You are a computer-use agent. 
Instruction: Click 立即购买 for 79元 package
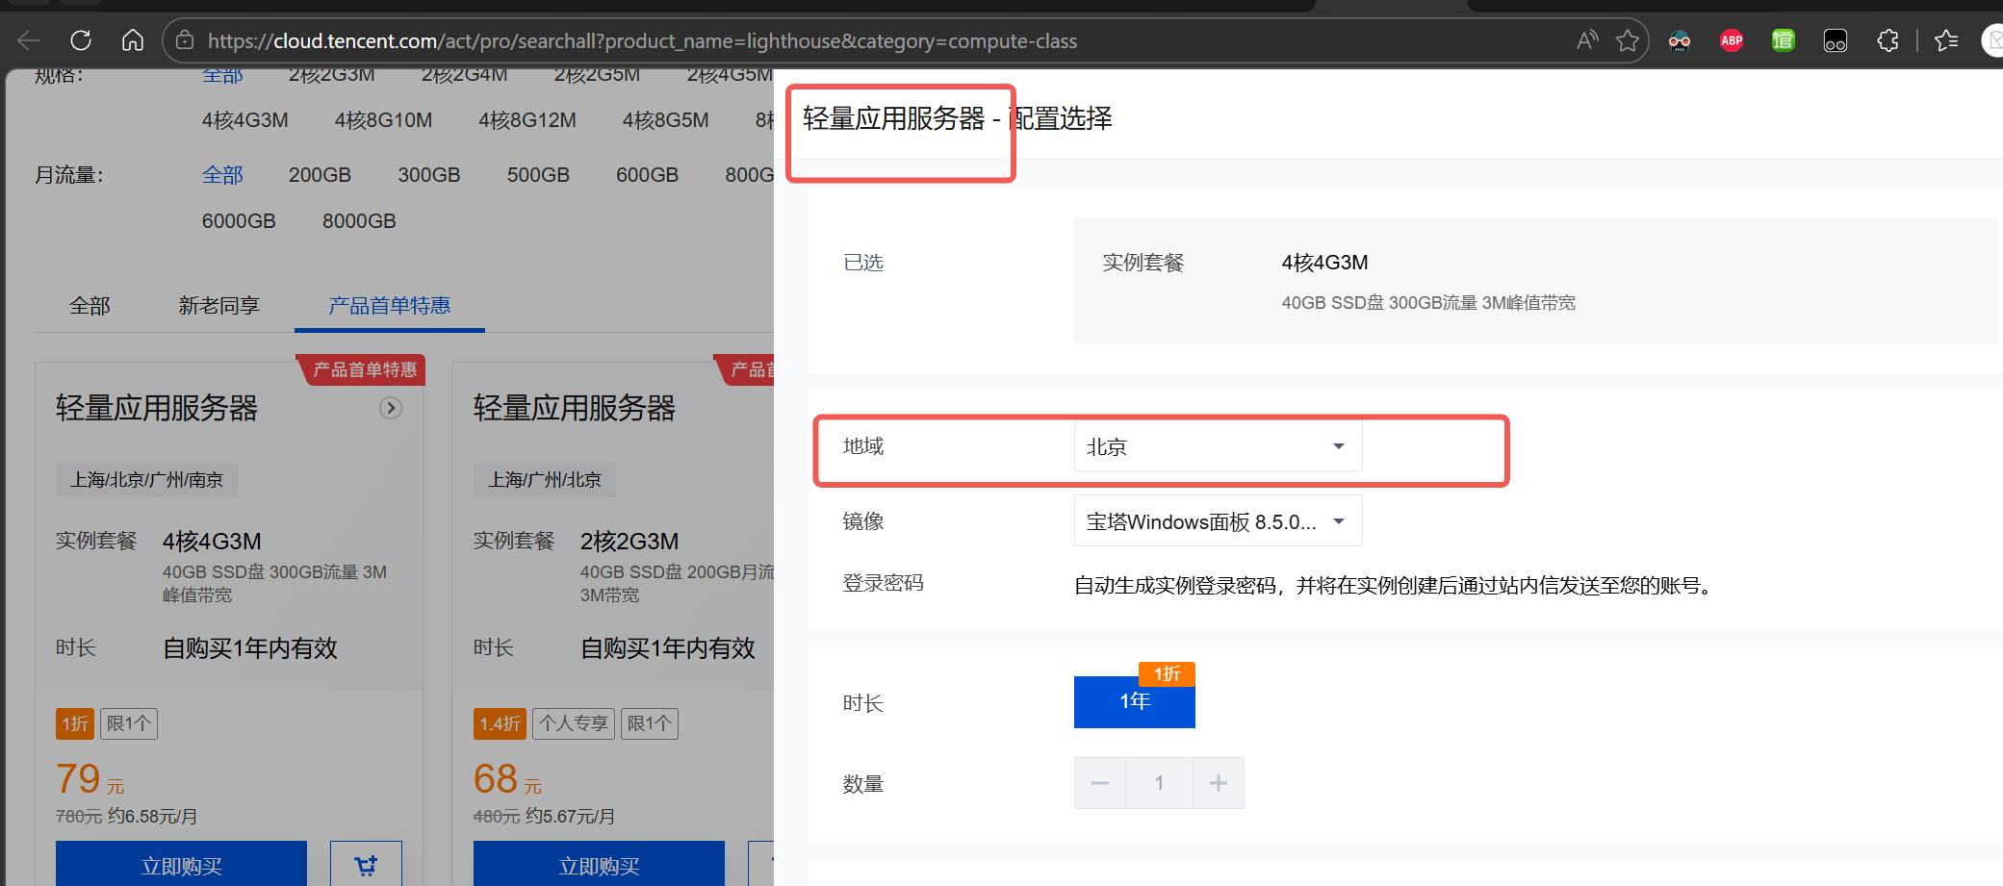[x=181, y=865]
